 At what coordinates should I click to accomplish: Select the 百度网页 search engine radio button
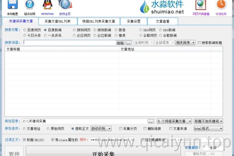pos(25,30)
